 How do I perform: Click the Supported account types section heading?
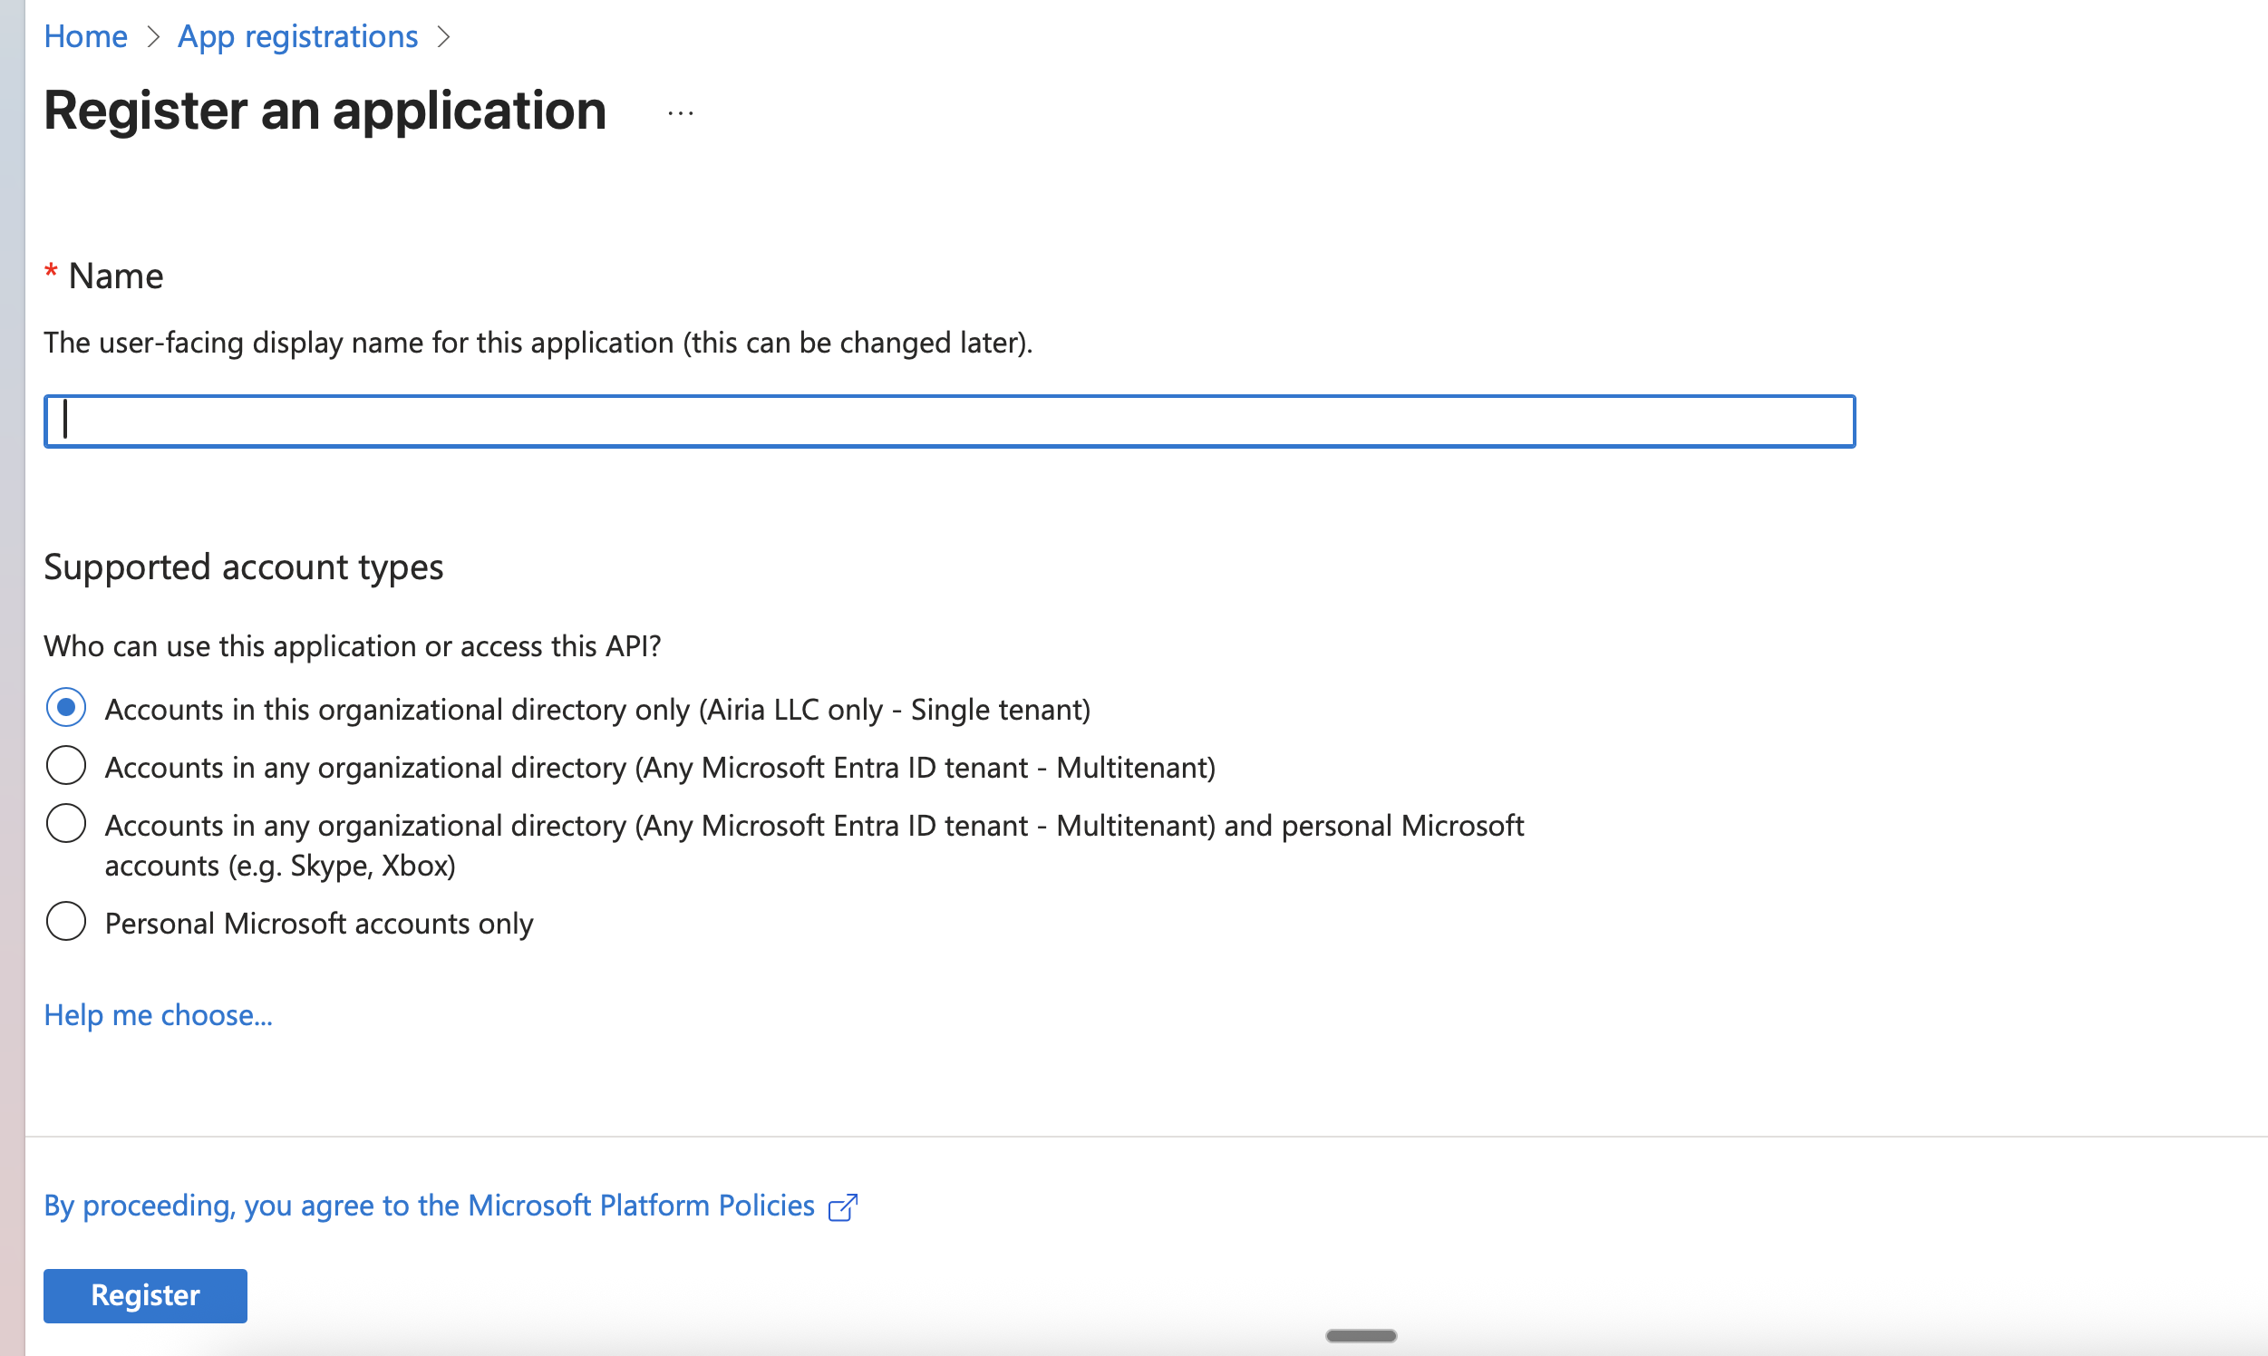pyautogui.click(x=243, y=567)
